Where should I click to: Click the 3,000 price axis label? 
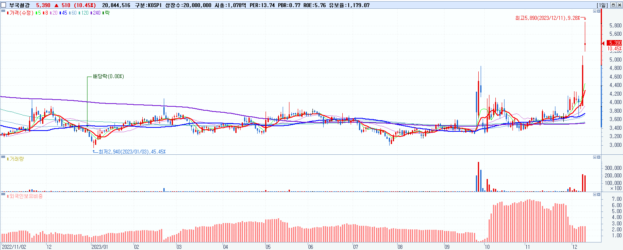[x=615, y=145]
